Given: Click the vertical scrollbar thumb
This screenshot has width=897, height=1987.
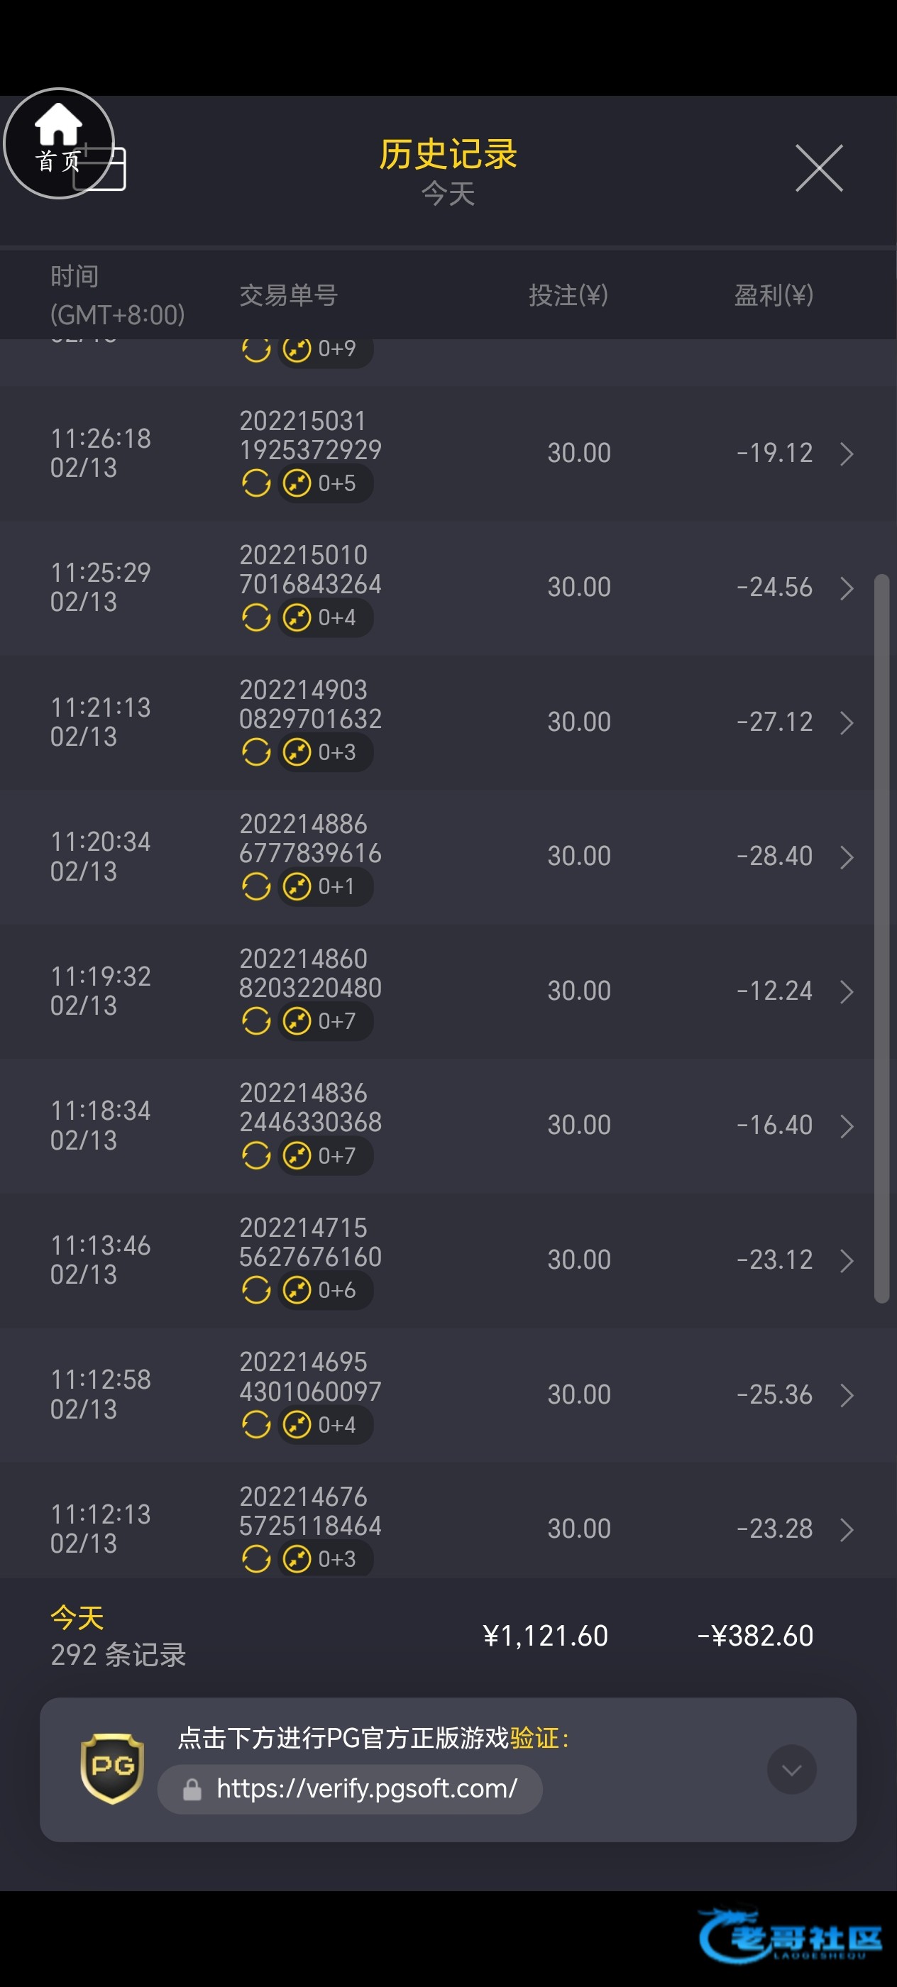Looking at the screenshot, I should [881, 937].
